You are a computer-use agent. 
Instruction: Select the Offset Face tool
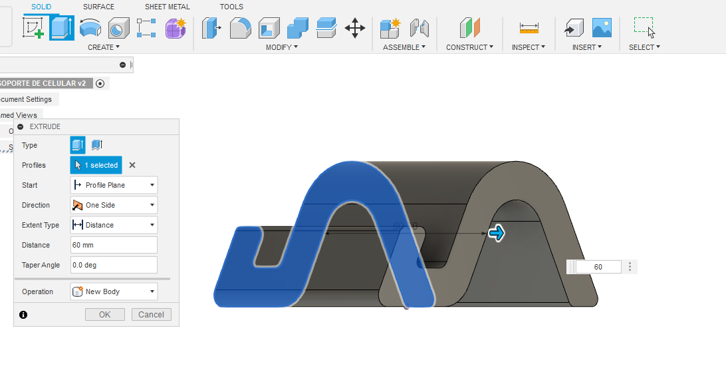click(x=326, y=28)
